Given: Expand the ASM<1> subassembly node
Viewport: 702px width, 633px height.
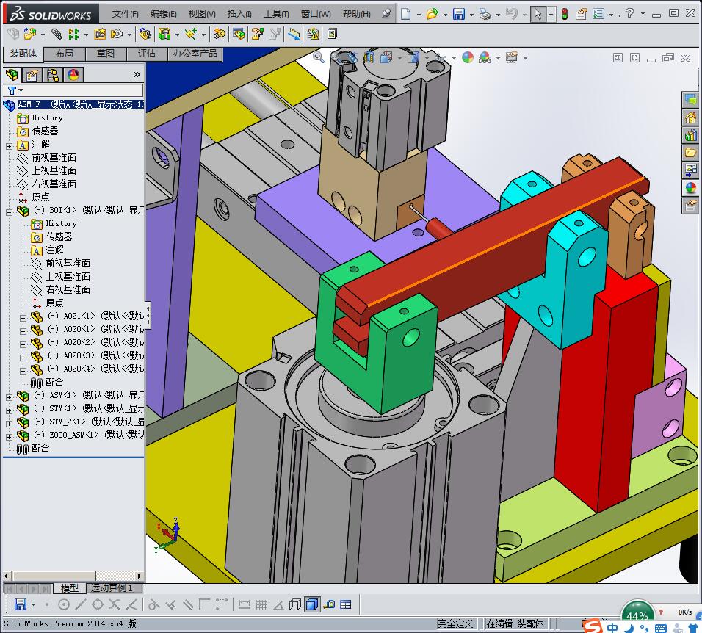Looking at the screenshot, I should click(x=9, y=397).
